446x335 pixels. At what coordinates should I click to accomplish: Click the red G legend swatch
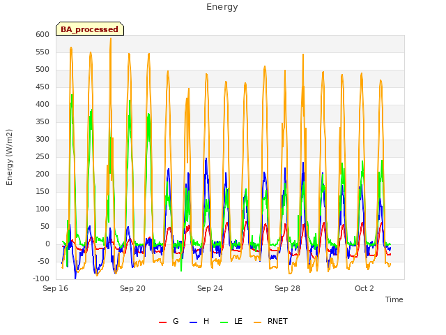162,322
